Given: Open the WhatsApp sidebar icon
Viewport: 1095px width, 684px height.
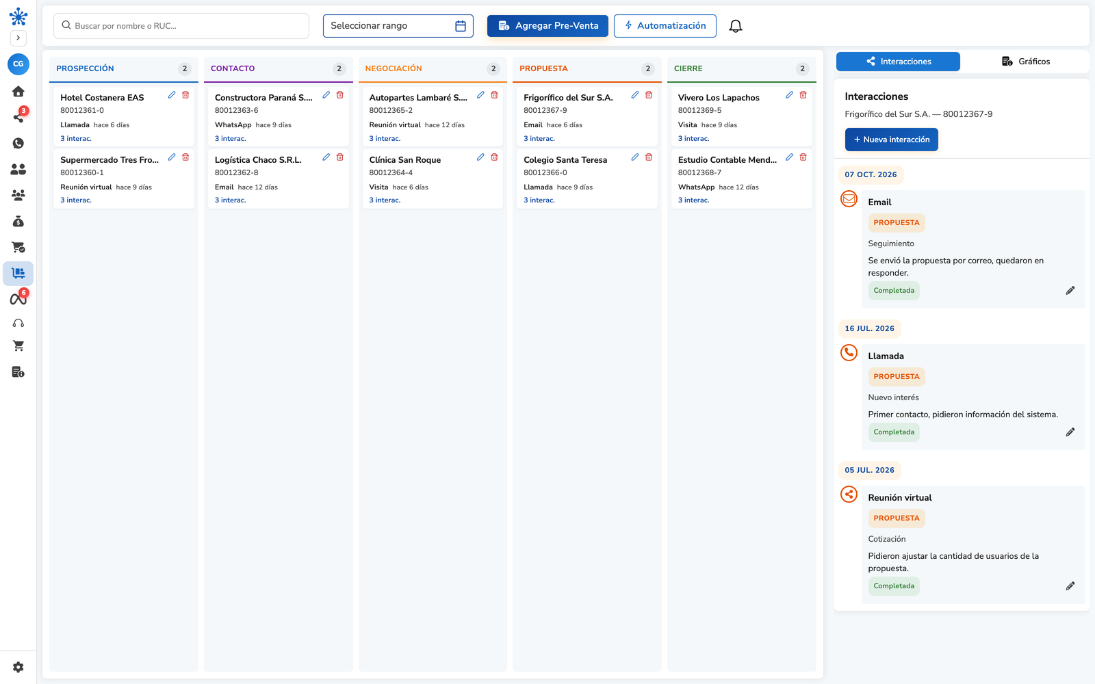Looking at the screenshot, I should (18, 143).
